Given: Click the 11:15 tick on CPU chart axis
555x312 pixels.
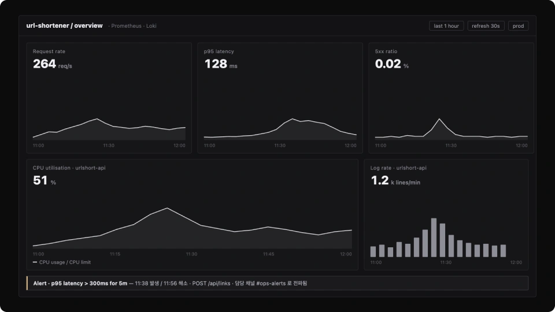Looking at the screenshot, I should (115, 254).
